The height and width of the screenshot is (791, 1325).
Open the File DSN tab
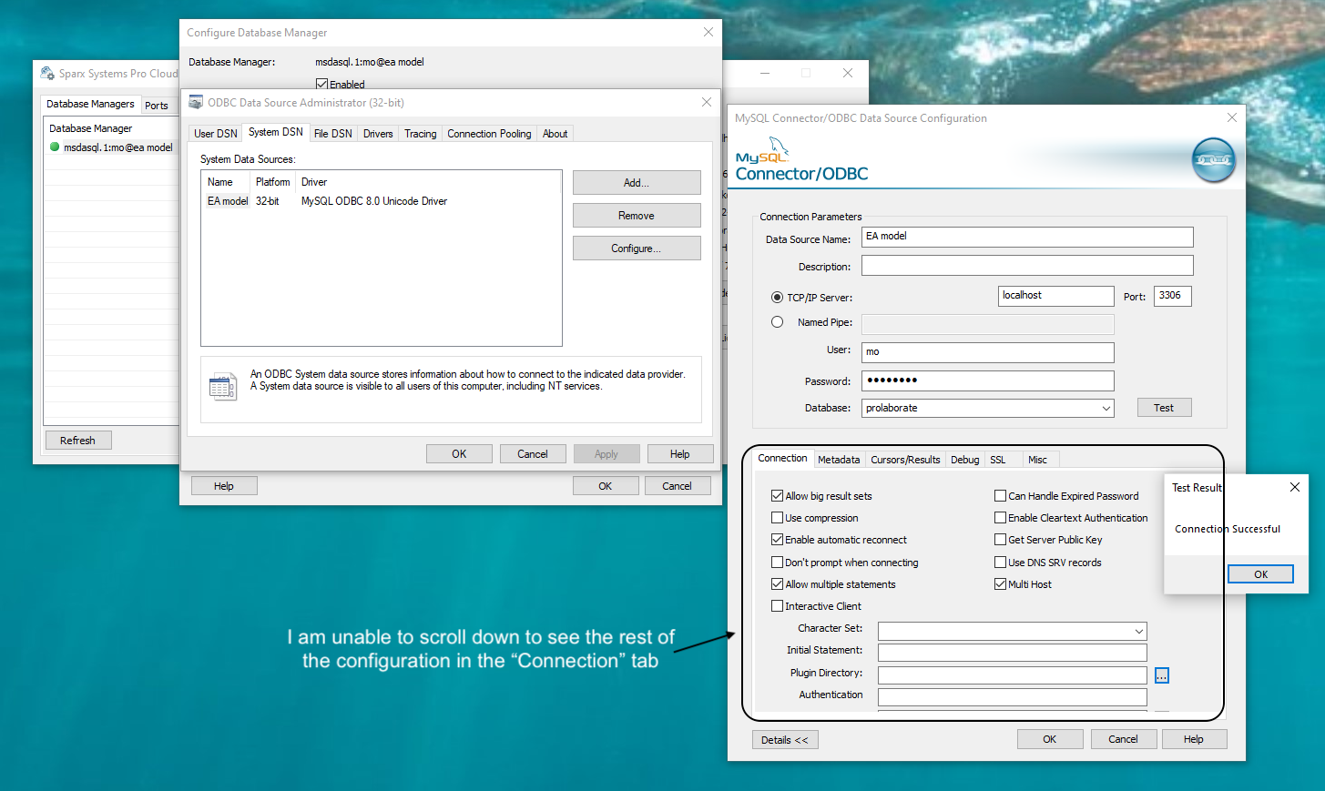(x=333, y=134)
